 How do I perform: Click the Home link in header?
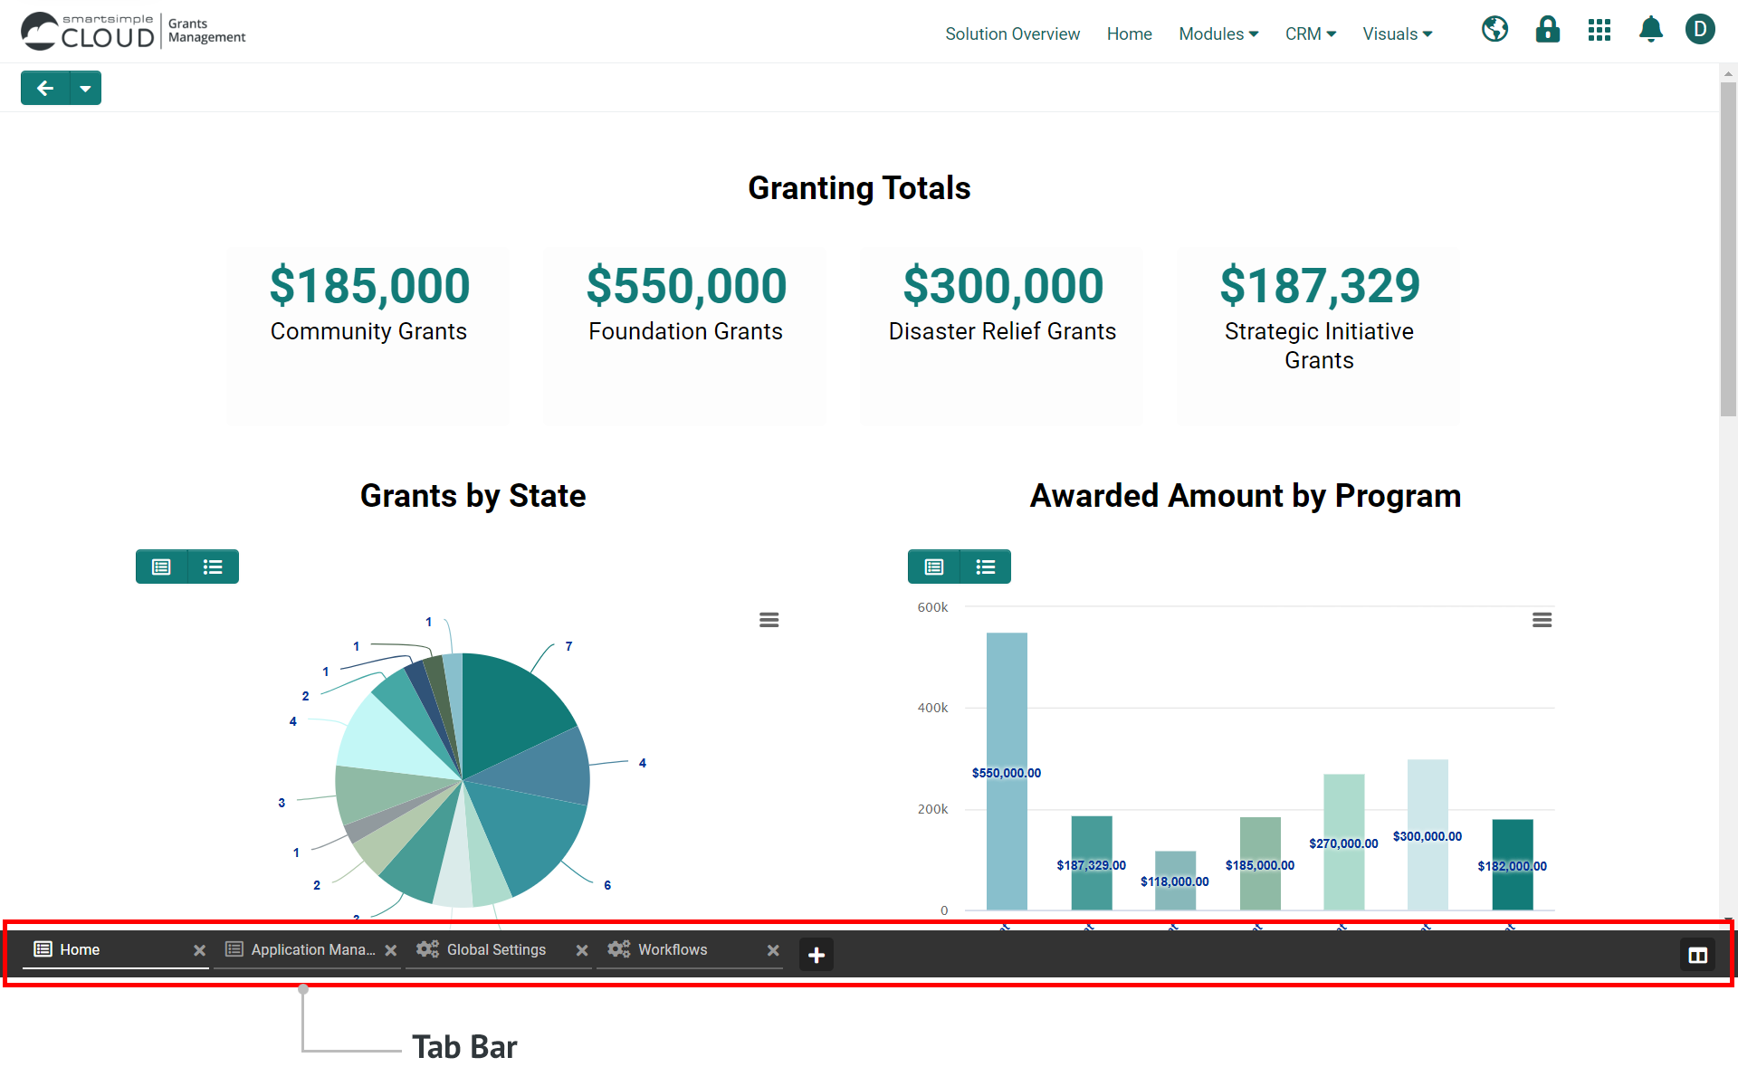[x=1129, y=33]
